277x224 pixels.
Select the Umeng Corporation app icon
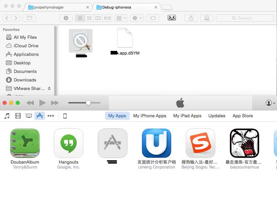[157, 143]
